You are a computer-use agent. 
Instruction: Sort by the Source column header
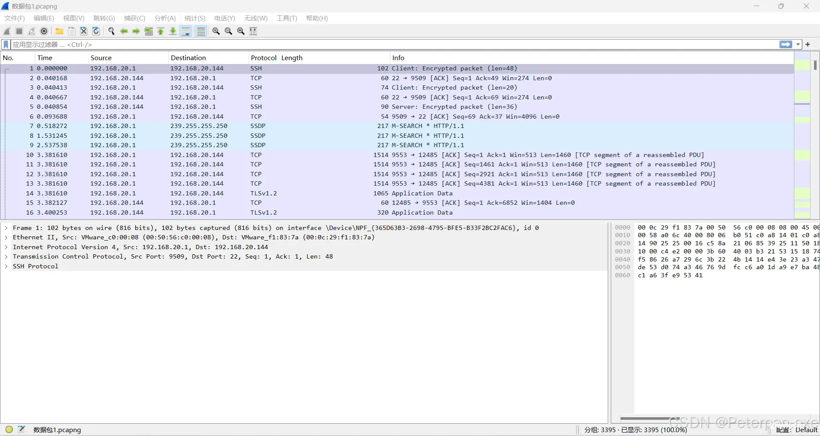[x=128, y=58]
